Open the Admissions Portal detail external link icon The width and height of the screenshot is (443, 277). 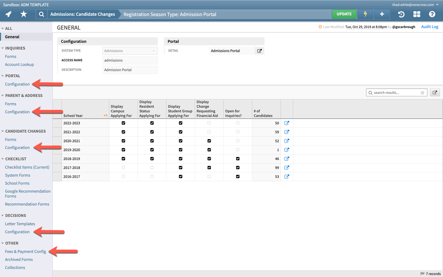(259, 50)
